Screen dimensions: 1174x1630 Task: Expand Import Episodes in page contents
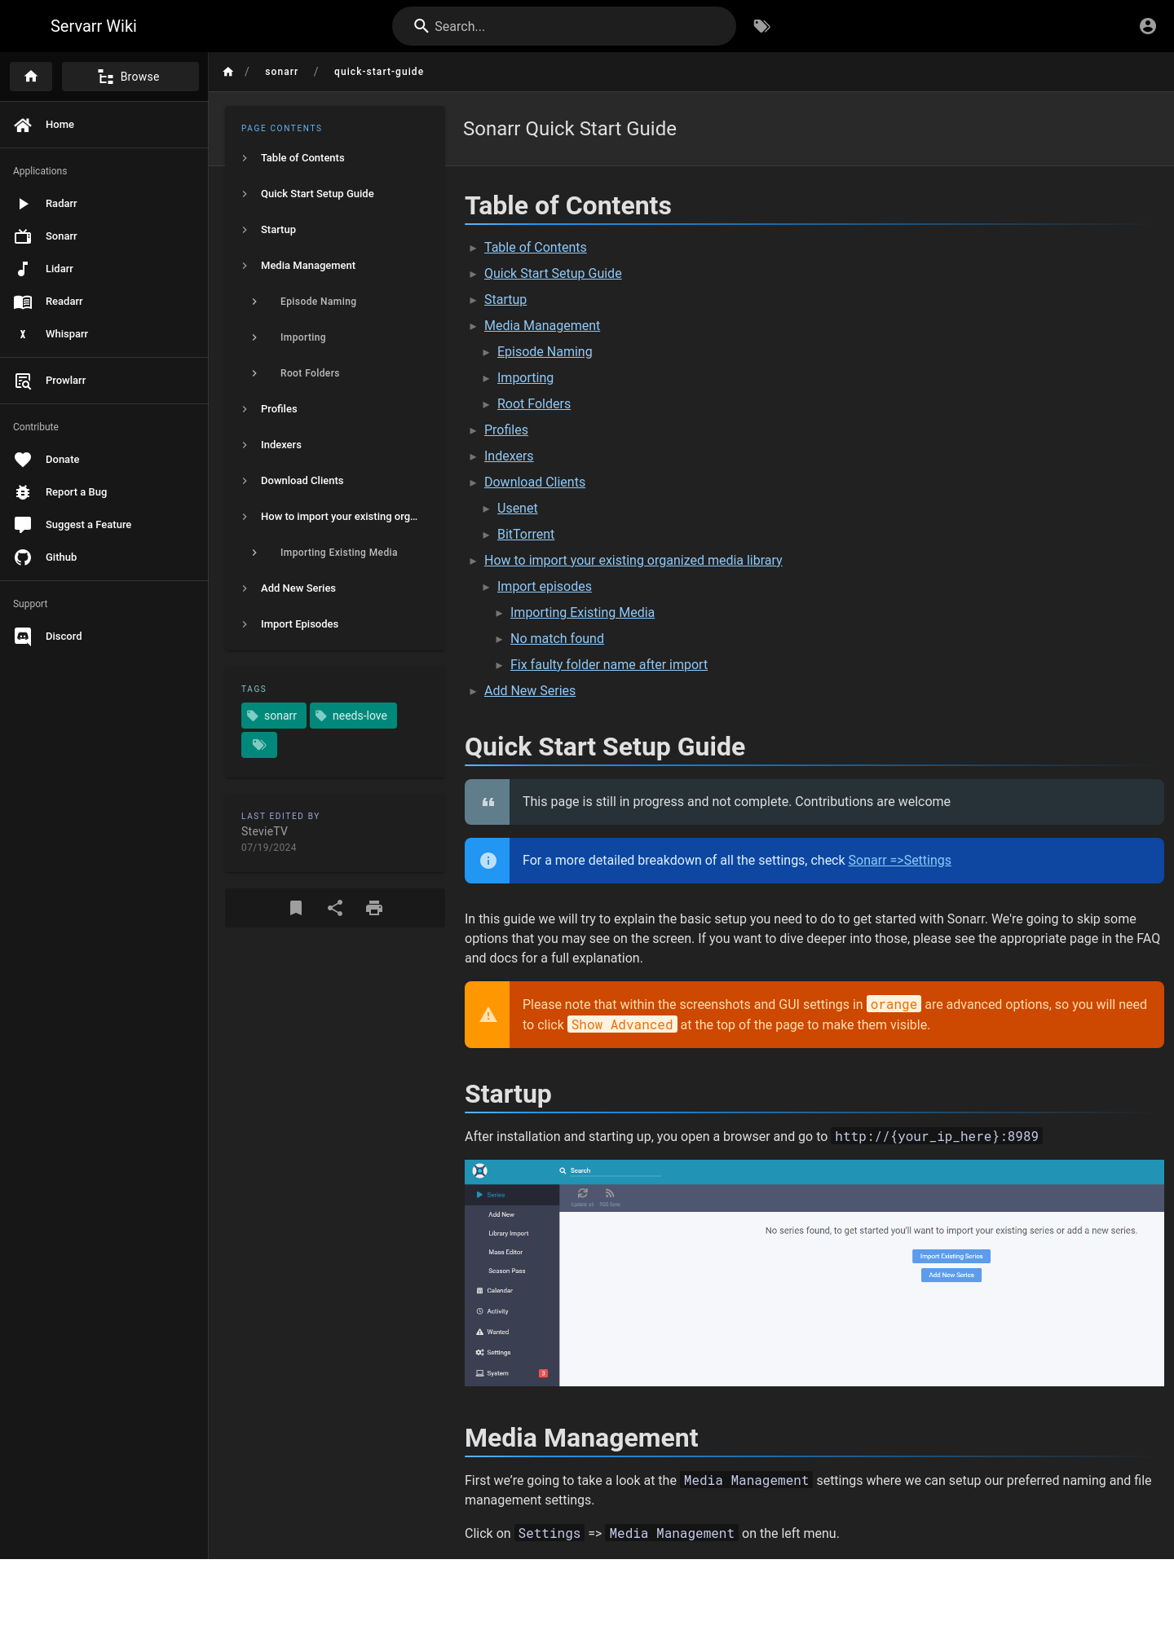click(245, 624)
